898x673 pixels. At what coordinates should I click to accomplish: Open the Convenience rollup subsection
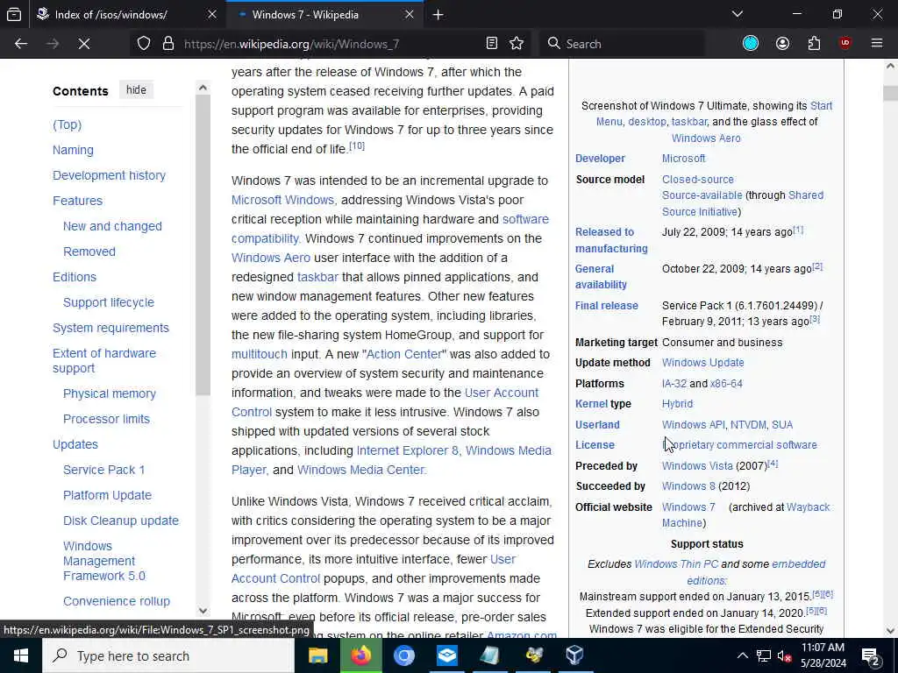(x=117, y=601)
